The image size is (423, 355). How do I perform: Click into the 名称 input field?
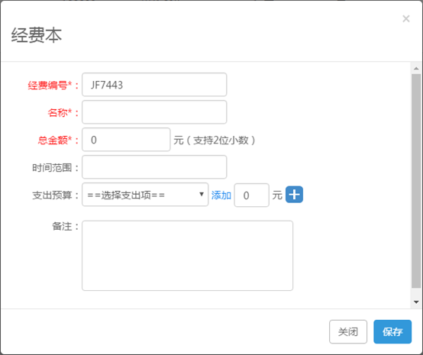tap(154, 112)
